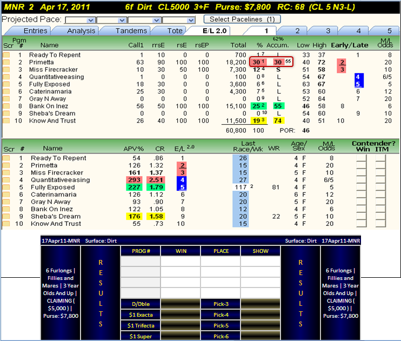Image resolution: width=401 pixels, height=341 pixels.
Task: Click green 1.79 CR cell for Fully Exposed
Action: pos(156,187)
